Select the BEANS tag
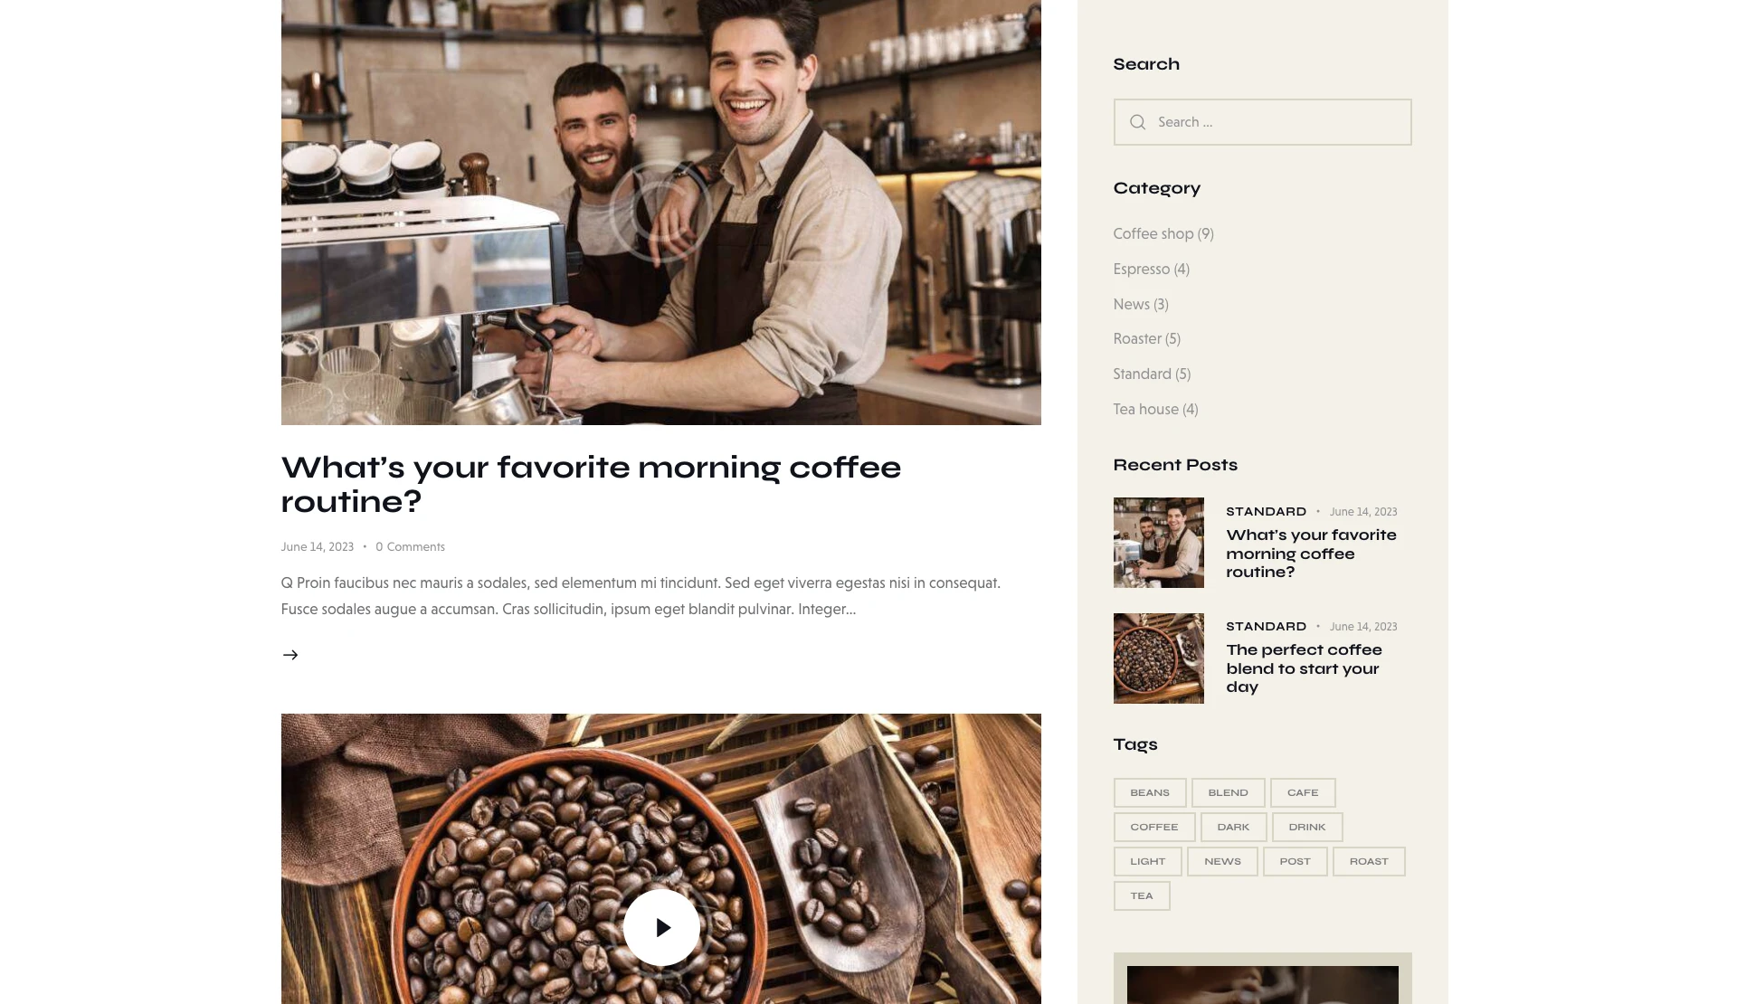The image size is (1737, 1004). (1150, 792)
